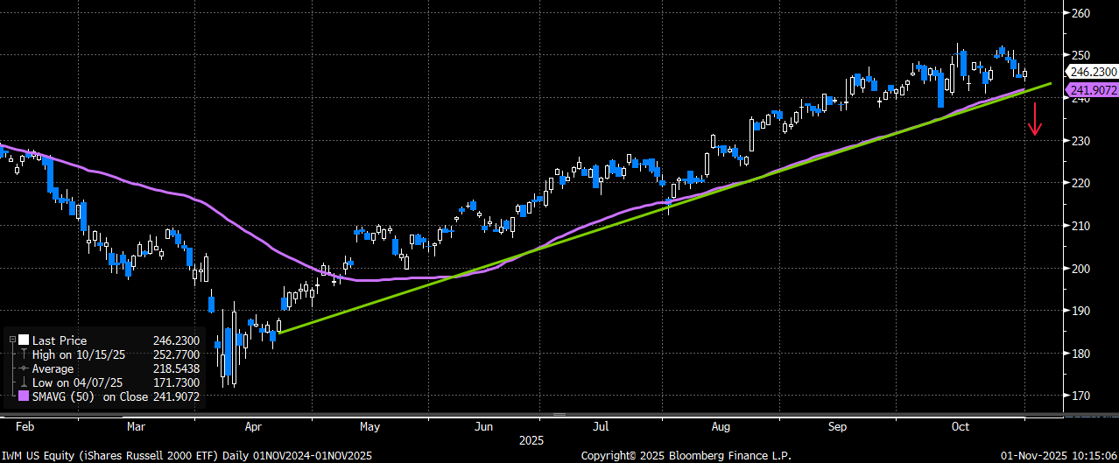Click the Low marker icon in legend
Screen dimensions: 1119x463
tap(24, 382)
